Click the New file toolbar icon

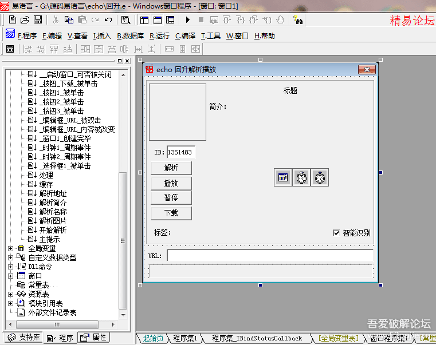(13, 20)
